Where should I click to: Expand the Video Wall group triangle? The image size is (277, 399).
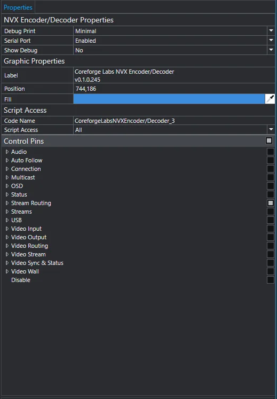point(7,271)
